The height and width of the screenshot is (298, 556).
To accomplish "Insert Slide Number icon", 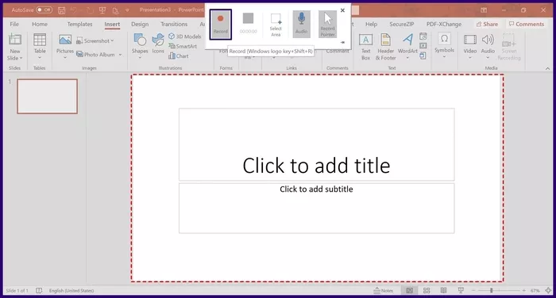I will tap(423, 46).
